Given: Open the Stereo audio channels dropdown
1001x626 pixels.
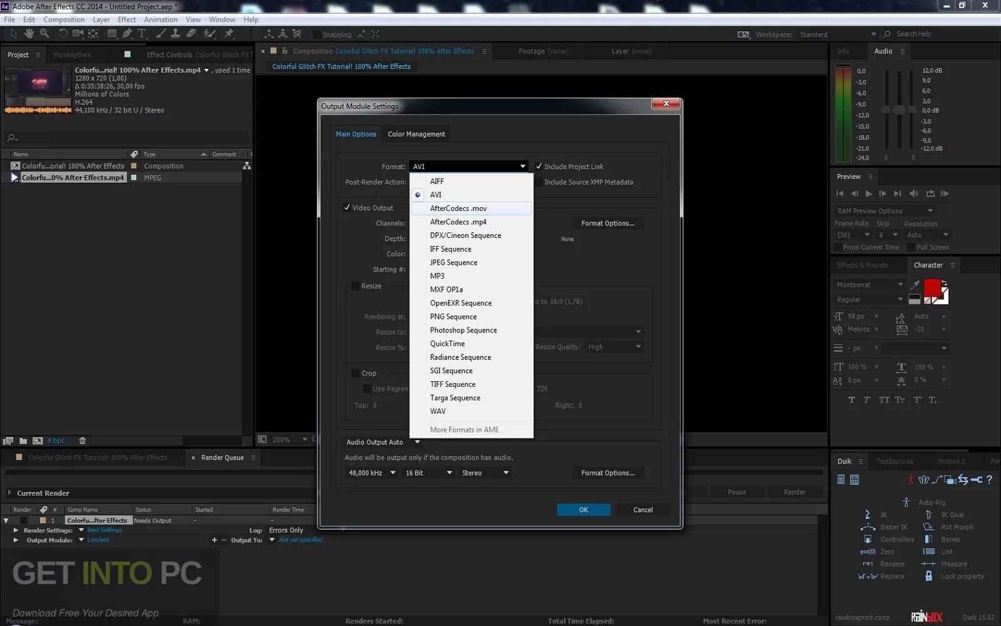Looking at the screenshot, I should click(x=485, y=473).
